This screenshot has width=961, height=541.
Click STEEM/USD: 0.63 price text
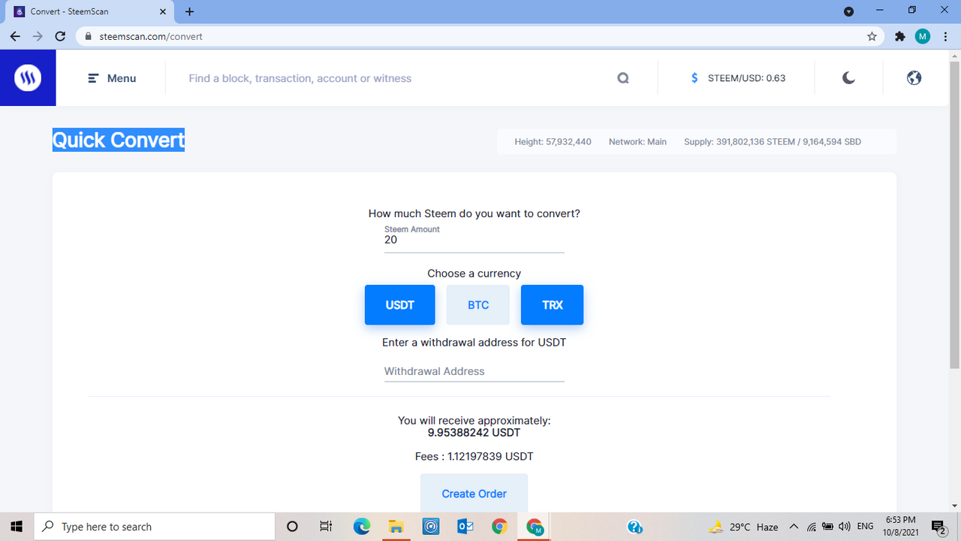coord(747,78)
